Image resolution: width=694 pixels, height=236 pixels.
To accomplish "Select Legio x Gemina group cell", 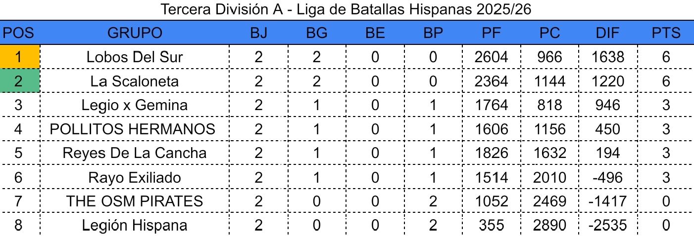I will [x=135, y=105].
